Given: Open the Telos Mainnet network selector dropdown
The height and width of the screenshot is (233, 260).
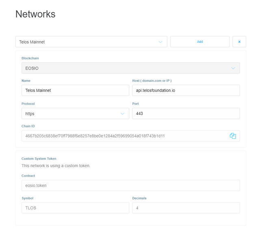Looking at the screenshot, I should click(91, 41).
